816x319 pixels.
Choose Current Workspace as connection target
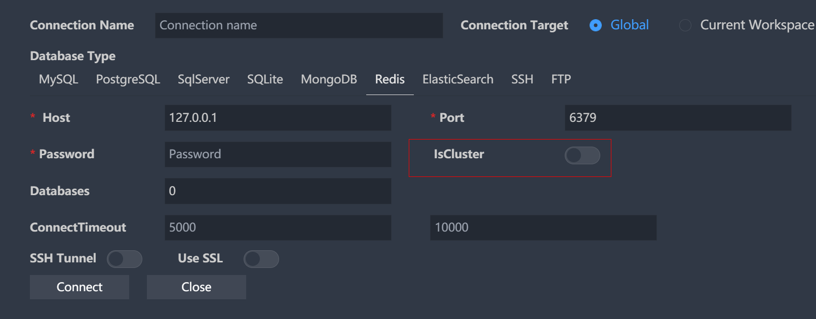tap(685, 25)
